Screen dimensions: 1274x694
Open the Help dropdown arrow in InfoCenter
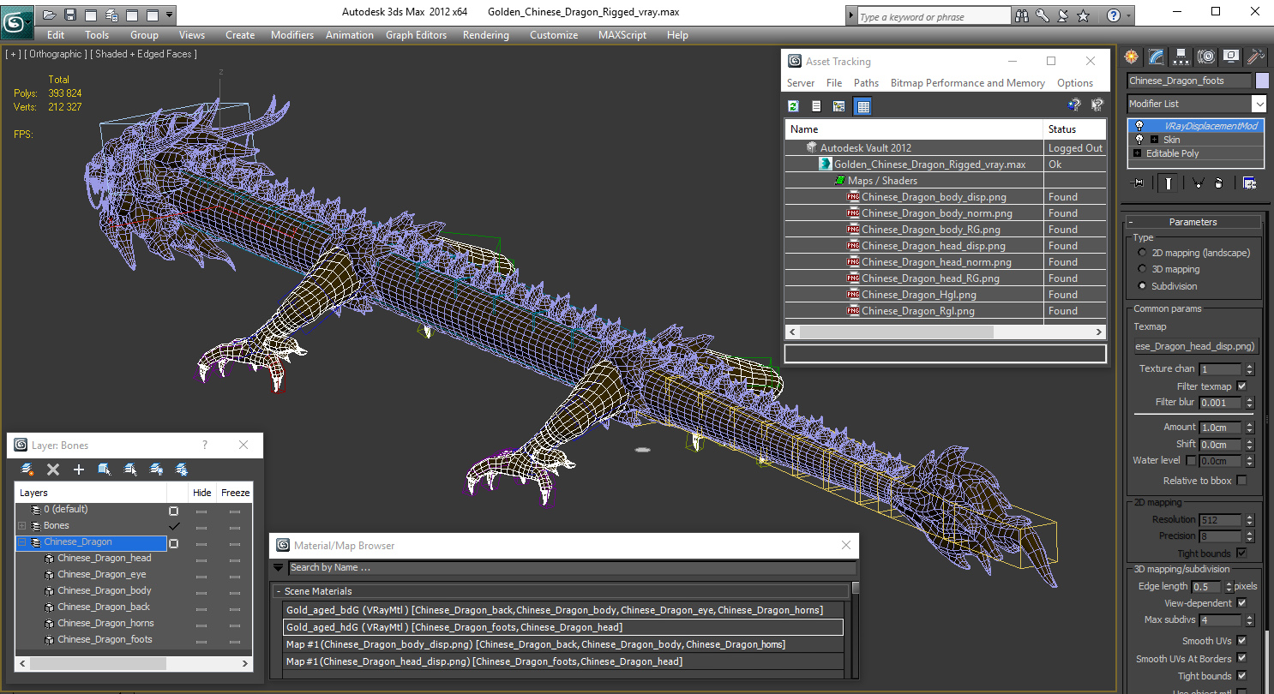point(1129,15)
